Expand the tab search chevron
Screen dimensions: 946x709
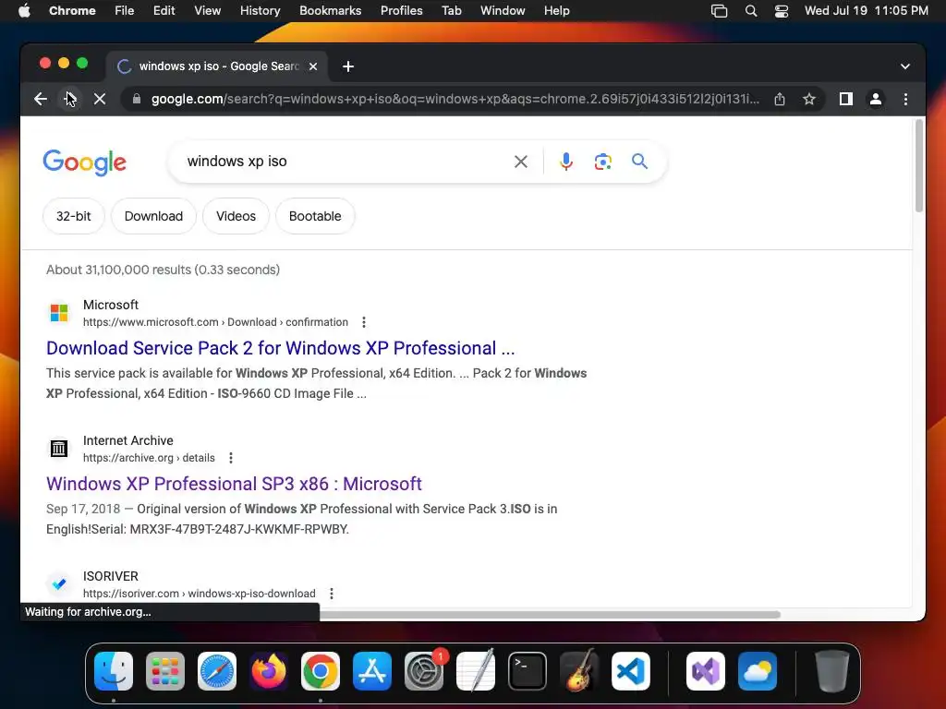point(905,66)
